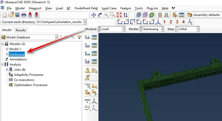
Task: Open the Viewport menu
Action: point(35,8)
